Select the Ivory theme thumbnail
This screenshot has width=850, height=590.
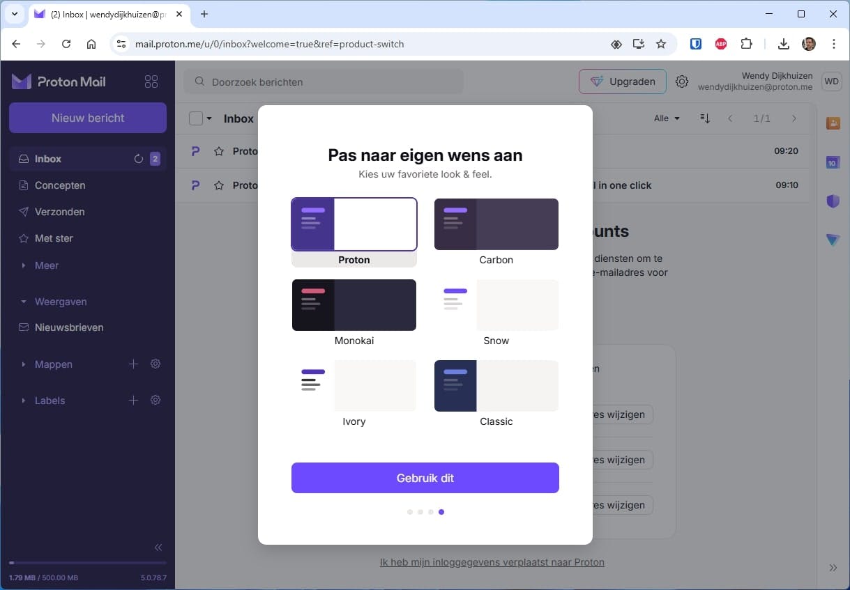click(x=354, y=386)
